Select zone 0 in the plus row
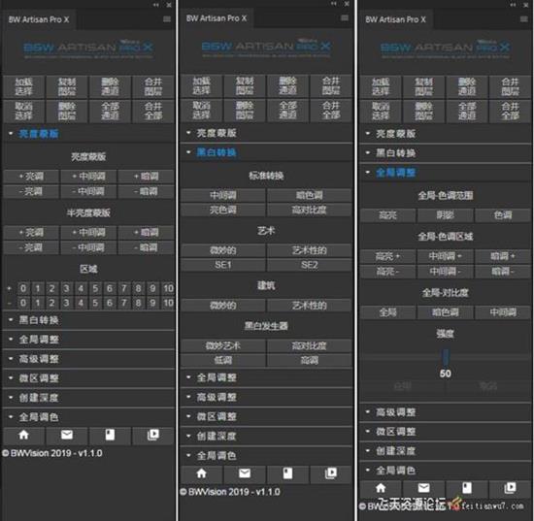Image resolution: width=534 pixels, height=521 pixels. 23,288
